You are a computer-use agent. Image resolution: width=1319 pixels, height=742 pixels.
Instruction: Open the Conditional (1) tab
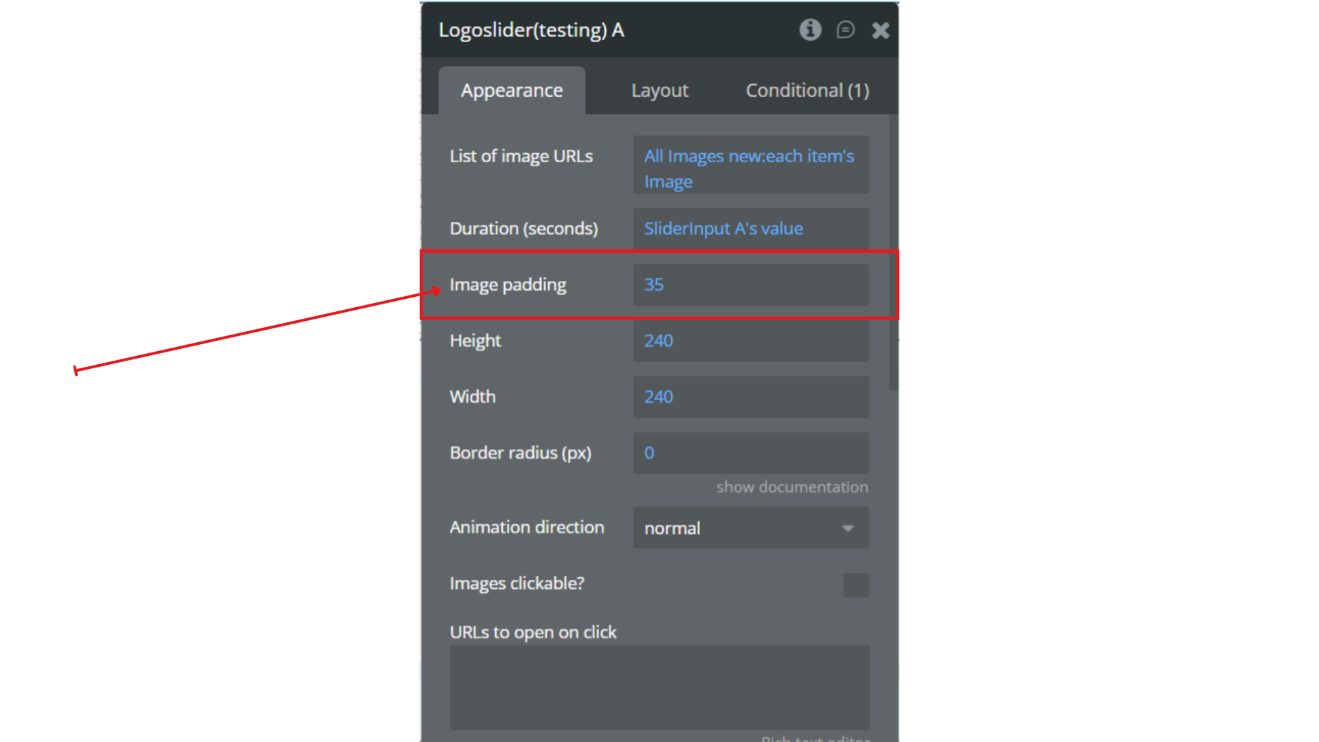[807, 90]
